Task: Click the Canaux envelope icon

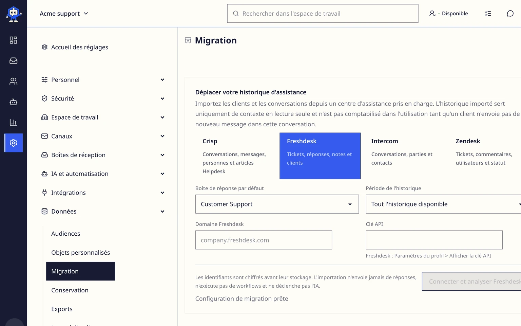Action: 44,136
